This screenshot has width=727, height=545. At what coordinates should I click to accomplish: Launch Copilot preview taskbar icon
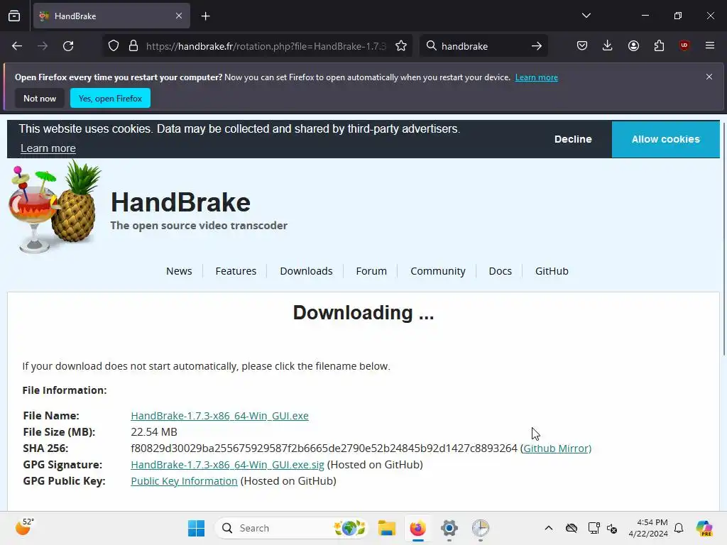click(x=704, y=528)
